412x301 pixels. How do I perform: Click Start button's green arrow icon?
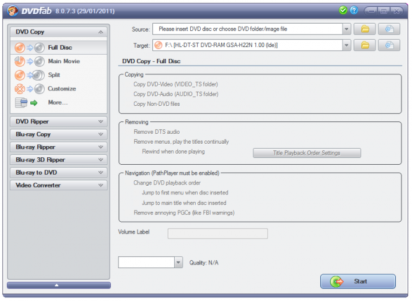coord(336,282)
